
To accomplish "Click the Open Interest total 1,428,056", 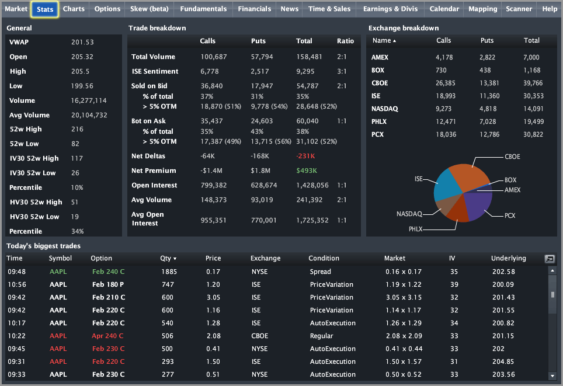I will coord(312,185).
